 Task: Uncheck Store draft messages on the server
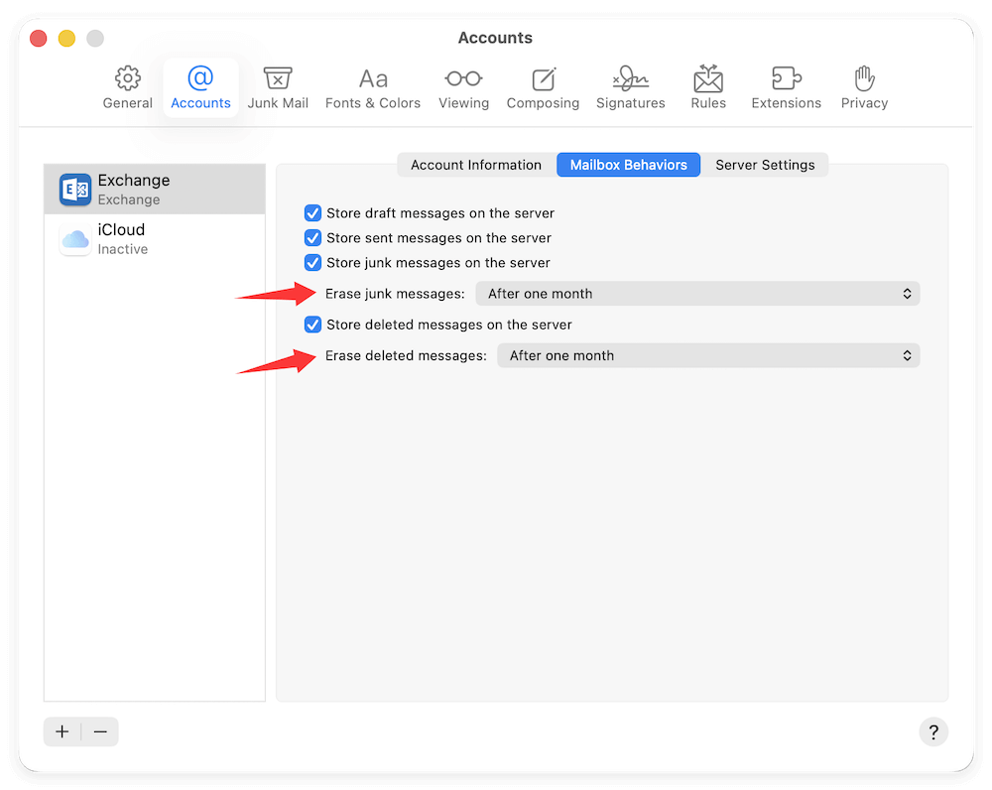click(312, 212)
